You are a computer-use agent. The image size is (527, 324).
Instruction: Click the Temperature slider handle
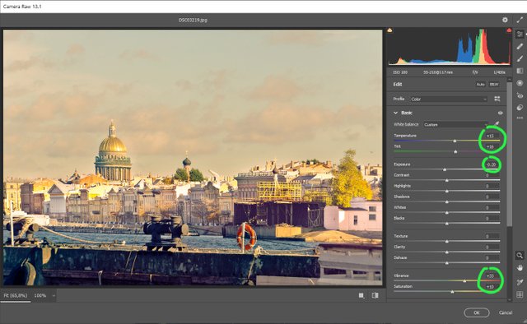point(455,141)
